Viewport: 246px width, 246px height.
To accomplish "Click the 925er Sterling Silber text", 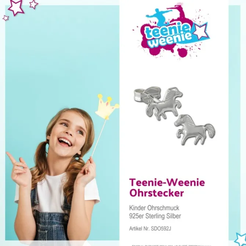I will coord(155,216).
